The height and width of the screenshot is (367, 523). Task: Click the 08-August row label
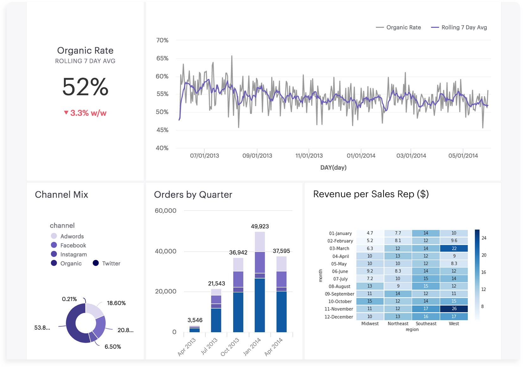pos(339,286)
